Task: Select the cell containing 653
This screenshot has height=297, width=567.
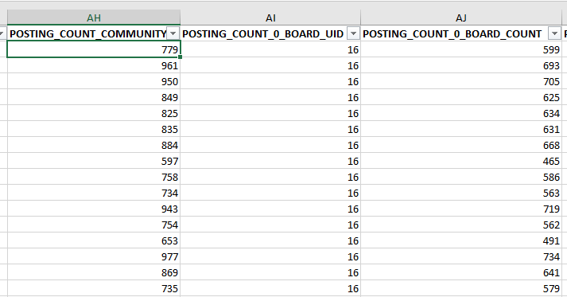Action: point(94,240)
